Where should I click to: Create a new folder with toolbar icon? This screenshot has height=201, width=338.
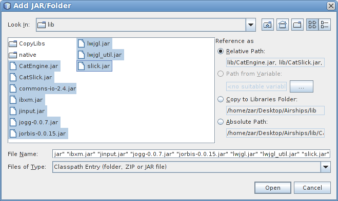[x=297, y=25]
